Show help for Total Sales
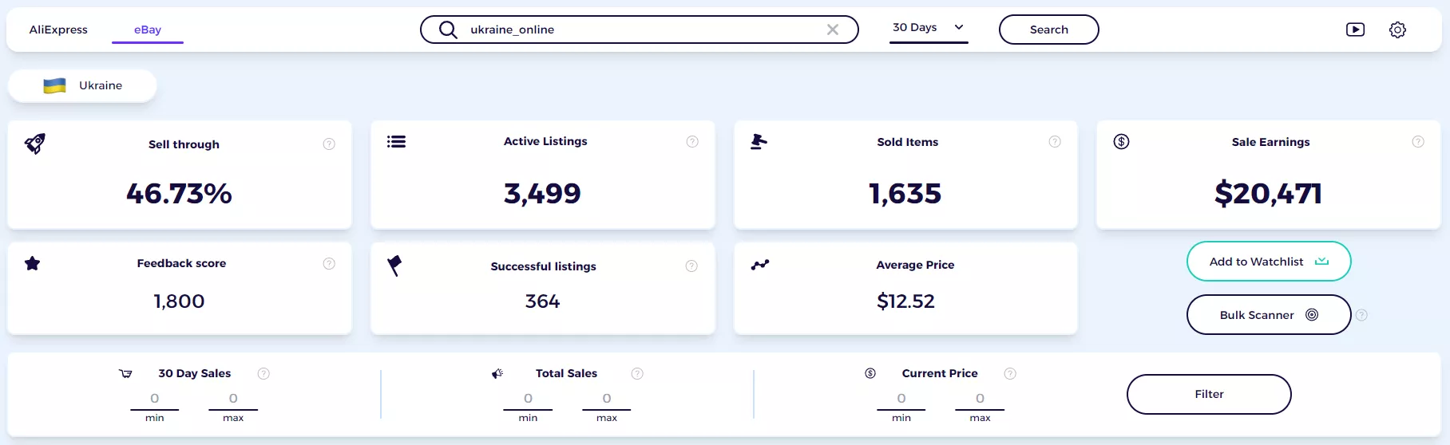 pyautogui.click(x=637, y=373)
